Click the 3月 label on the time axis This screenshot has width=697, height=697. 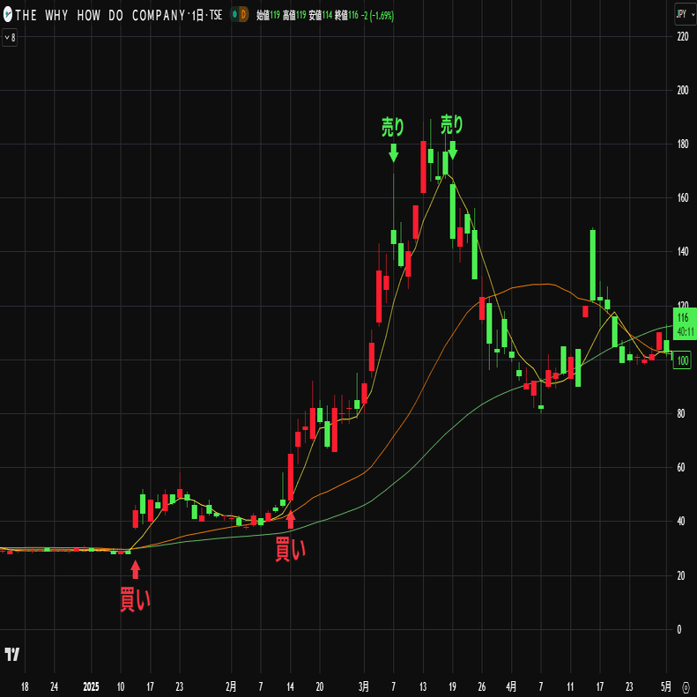[x=364, y=687]
